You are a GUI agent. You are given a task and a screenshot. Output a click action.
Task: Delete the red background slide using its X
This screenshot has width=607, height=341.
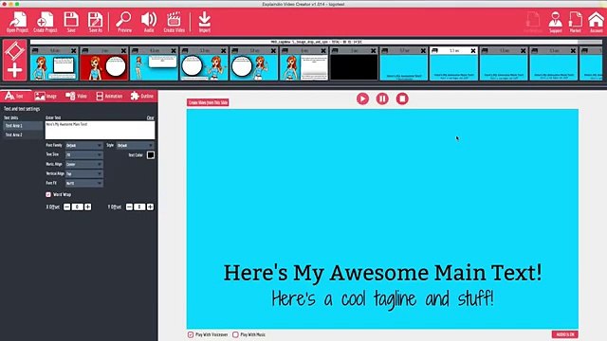pyautogui.click(x=123, y=50)
